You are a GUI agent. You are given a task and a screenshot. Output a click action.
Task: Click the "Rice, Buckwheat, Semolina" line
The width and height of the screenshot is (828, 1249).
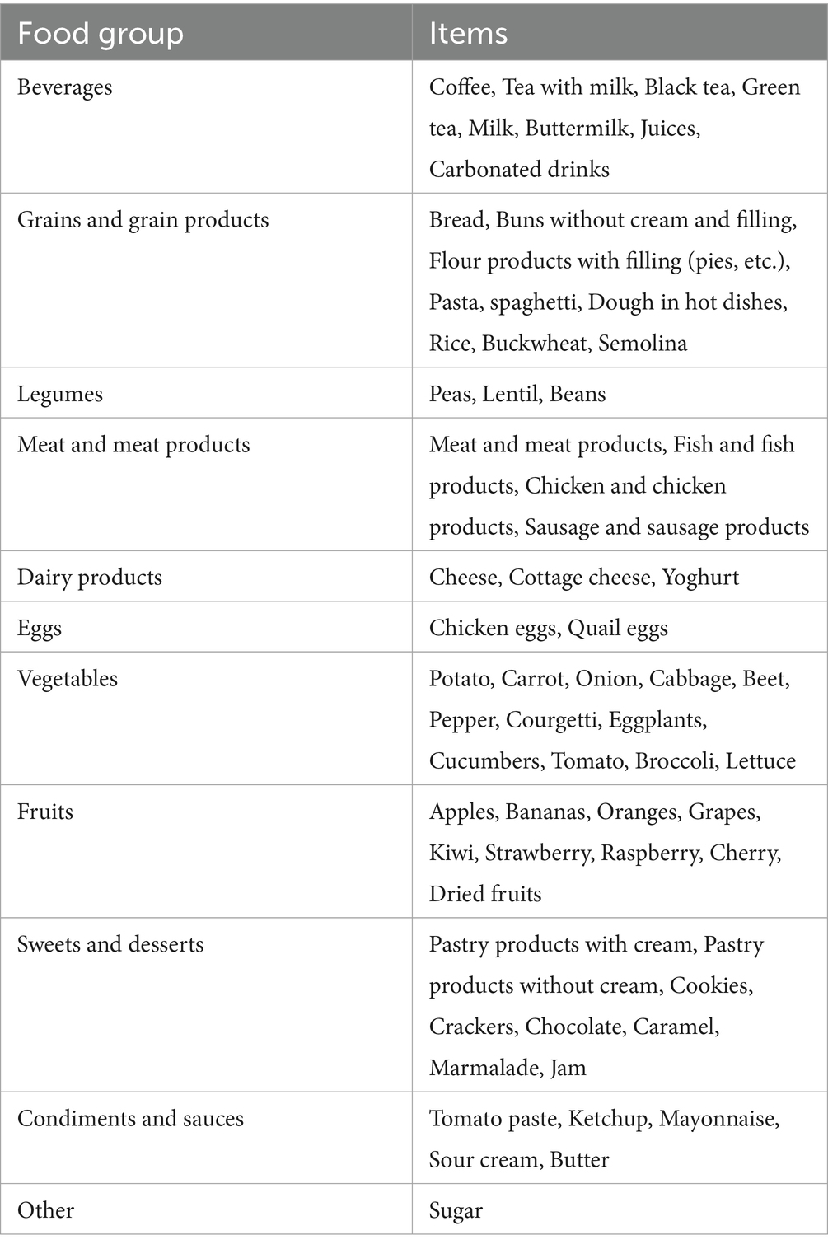558,344
